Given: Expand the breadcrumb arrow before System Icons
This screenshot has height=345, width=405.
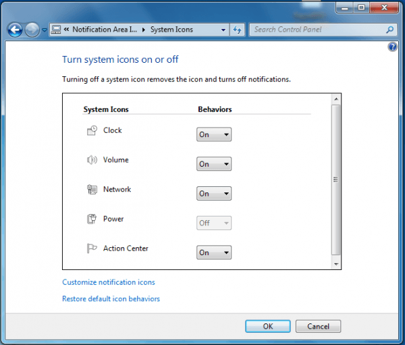Looking at the screenshot, I should pyautogui.click(x=144, y=30).
